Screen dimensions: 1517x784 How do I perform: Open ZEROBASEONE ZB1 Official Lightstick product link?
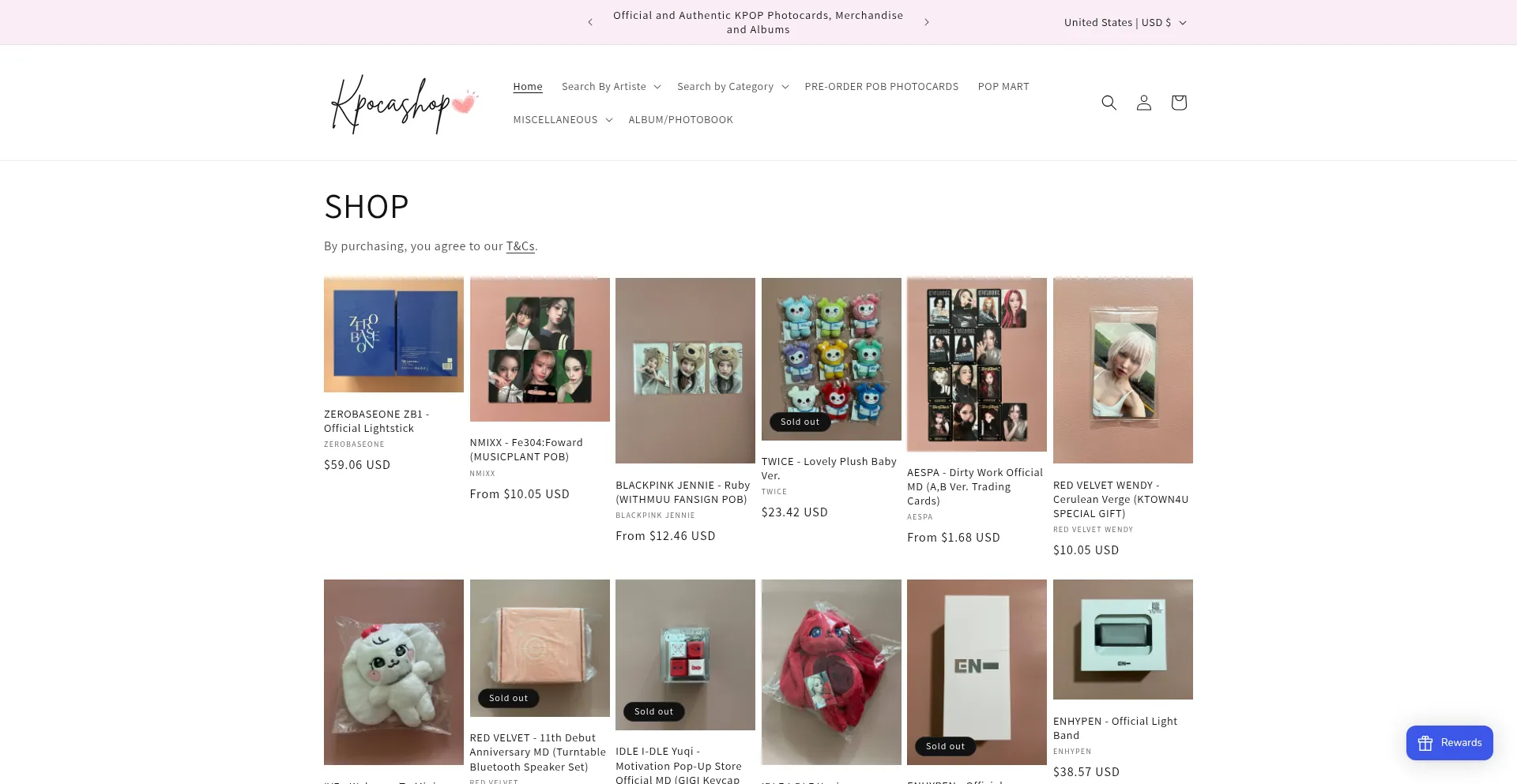click(x=376, y=422)
